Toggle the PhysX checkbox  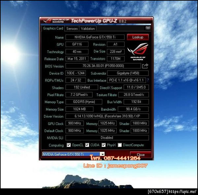pyautogui.click(x=104, y=145)
